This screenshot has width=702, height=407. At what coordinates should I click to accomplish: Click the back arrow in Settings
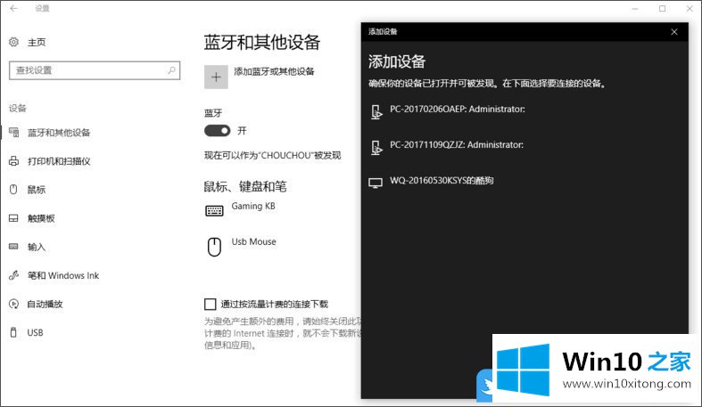(x=12, y=9)
